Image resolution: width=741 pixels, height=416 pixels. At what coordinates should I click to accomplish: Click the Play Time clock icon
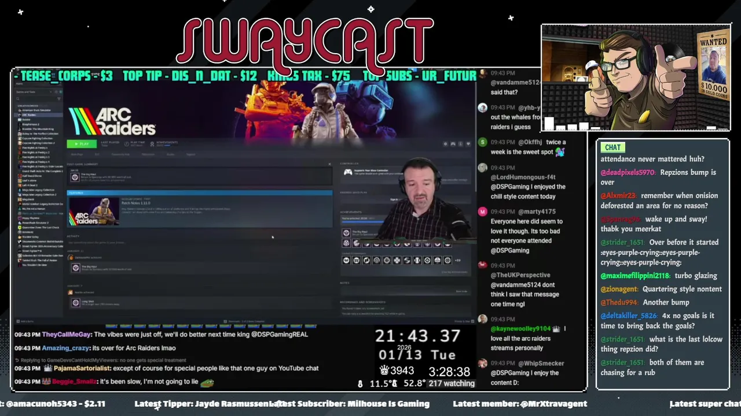pyautogui.click(x=127, y=144)
